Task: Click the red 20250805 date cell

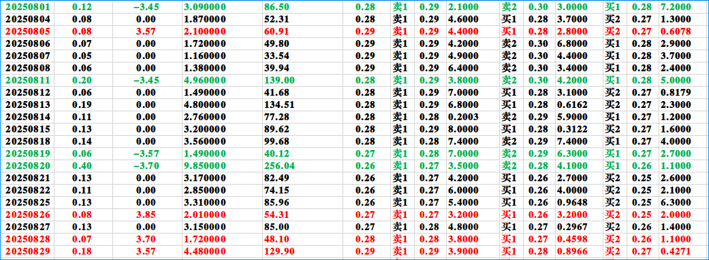Action: click(x=28, y=31)
